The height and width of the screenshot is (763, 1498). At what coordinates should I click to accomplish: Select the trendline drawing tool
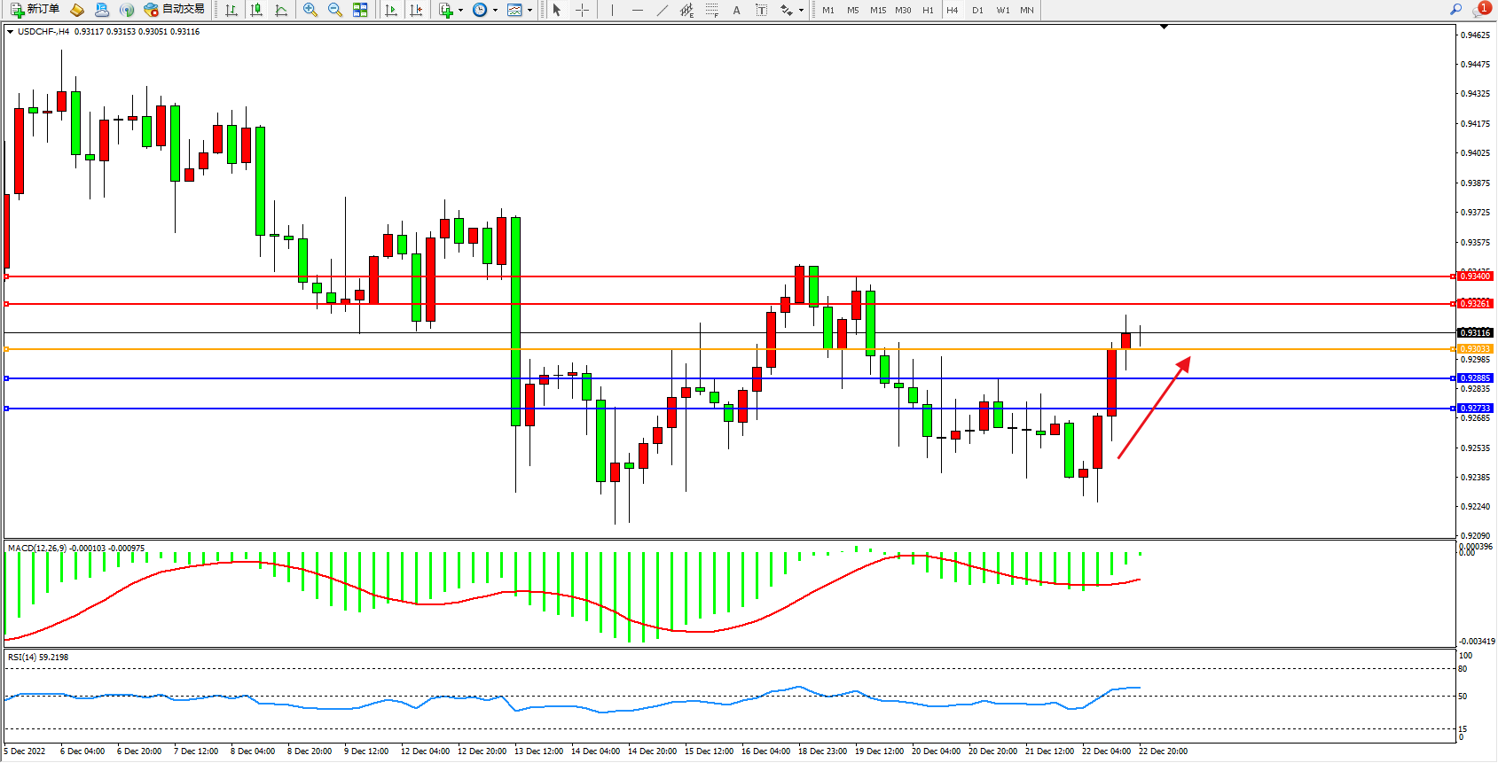[662, 10]
